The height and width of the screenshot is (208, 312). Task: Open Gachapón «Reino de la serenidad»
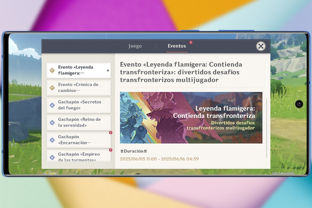coord(79,122)
